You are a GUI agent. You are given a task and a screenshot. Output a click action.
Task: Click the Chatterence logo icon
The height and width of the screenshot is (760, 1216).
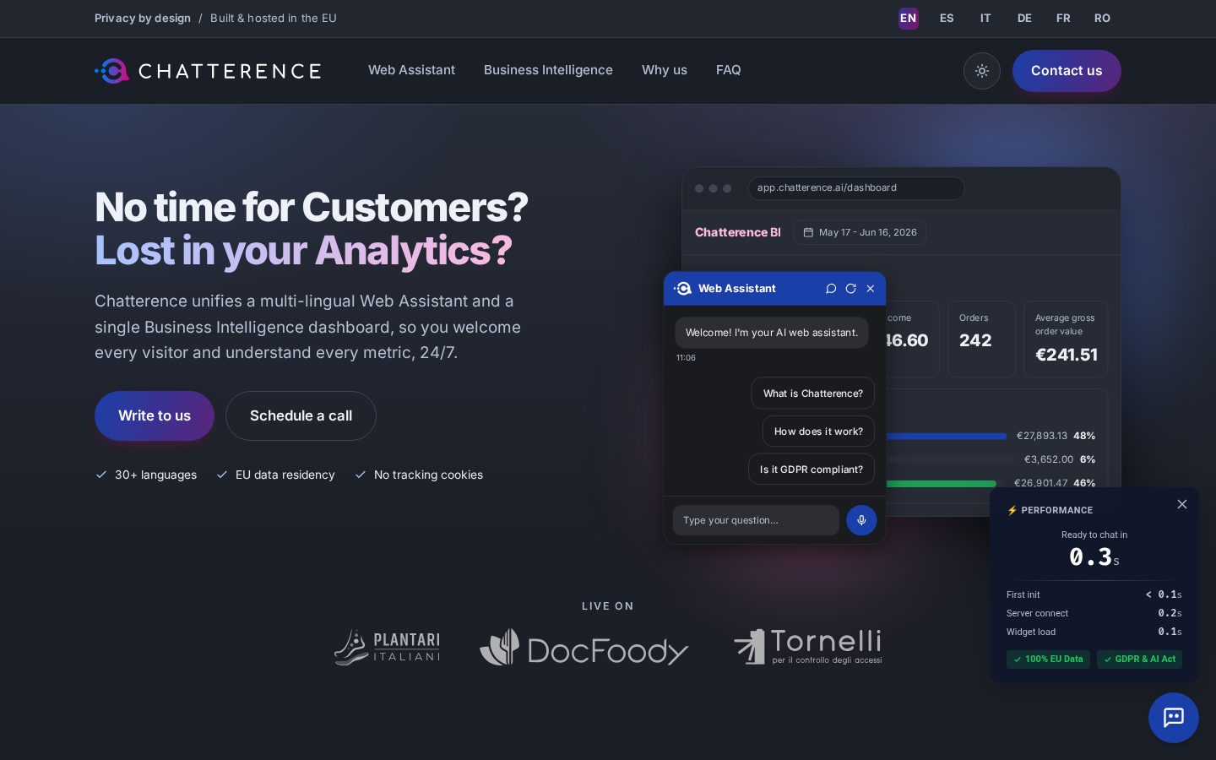112,71
